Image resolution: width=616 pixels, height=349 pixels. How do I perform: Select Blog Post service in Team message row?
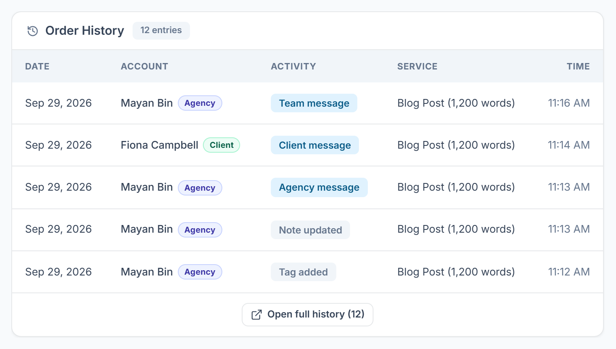tap(456, 103)
